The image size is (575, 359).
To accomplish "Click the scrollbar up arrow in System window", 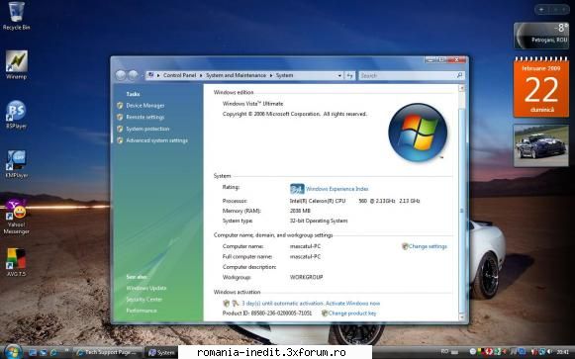I will [x=462, y=88].
